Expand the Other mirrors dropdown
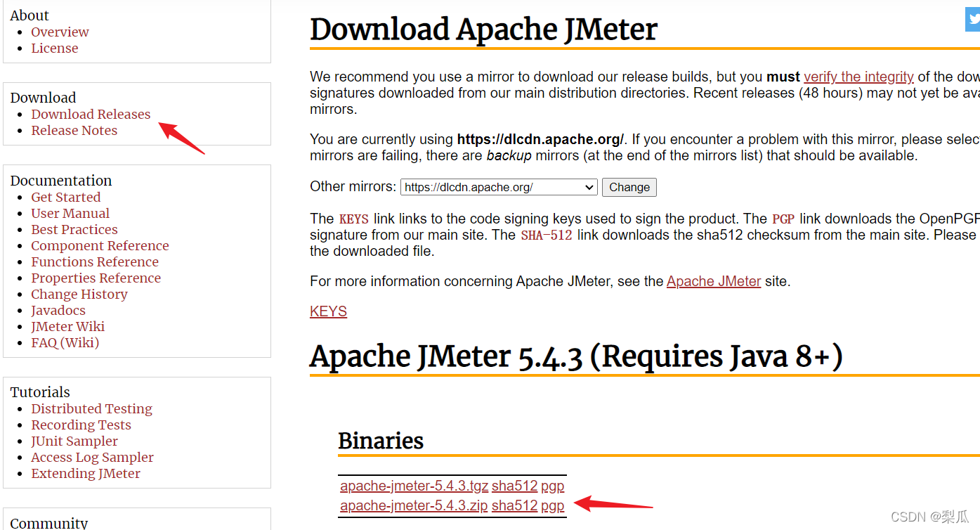Screen dimensions: 980x530 pyautogui.click(x=499, y=187)
